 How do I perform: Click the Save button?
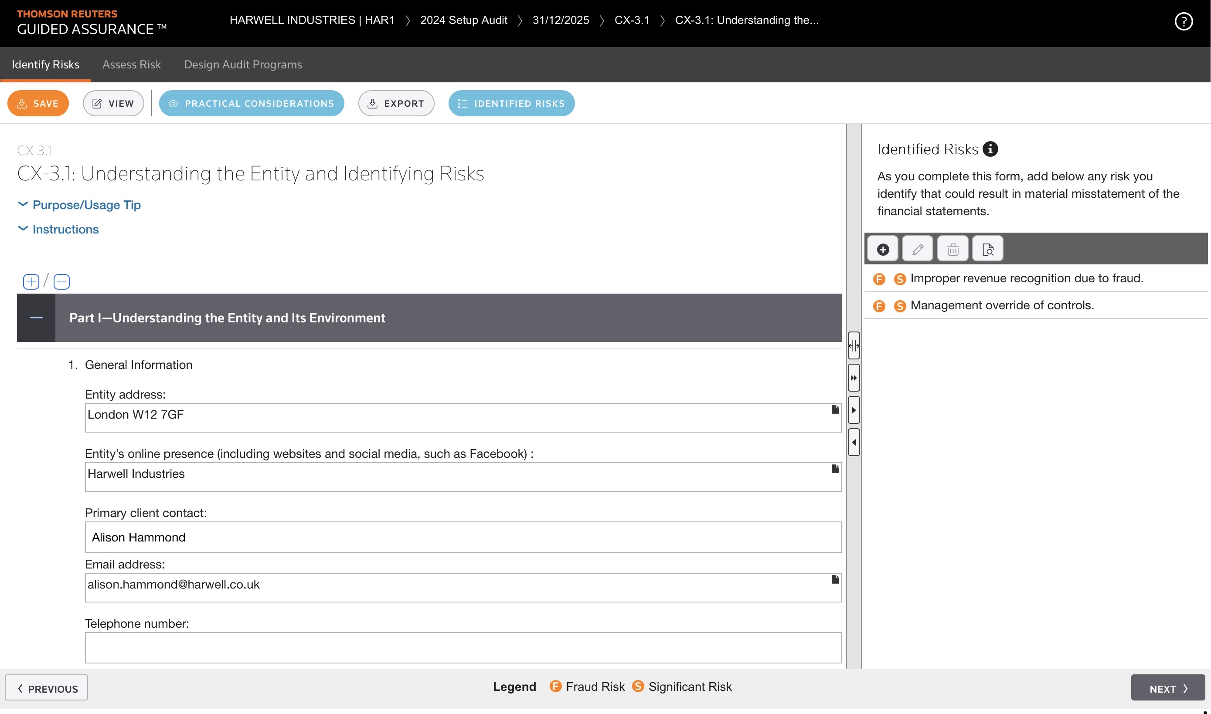[x=38, y=103]
